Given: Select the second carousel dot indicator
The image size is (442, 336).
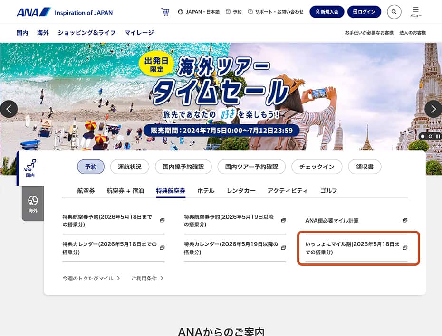Looking at the screenshot, I should pyautogui.click(x=430, y=137).
